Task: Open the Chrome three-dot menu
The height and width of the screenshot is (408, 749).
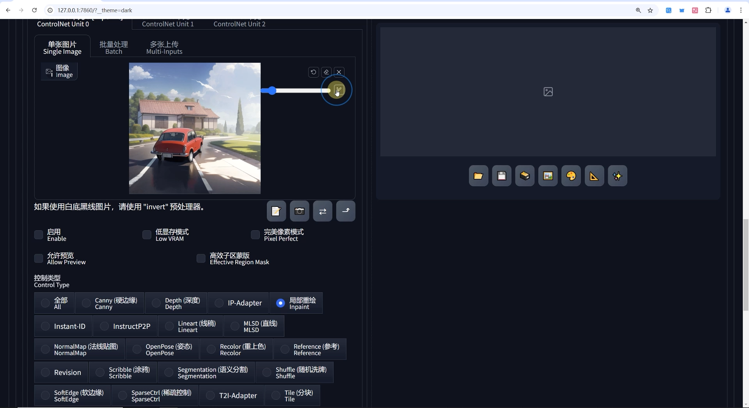Action: click(x=741, y=11)
